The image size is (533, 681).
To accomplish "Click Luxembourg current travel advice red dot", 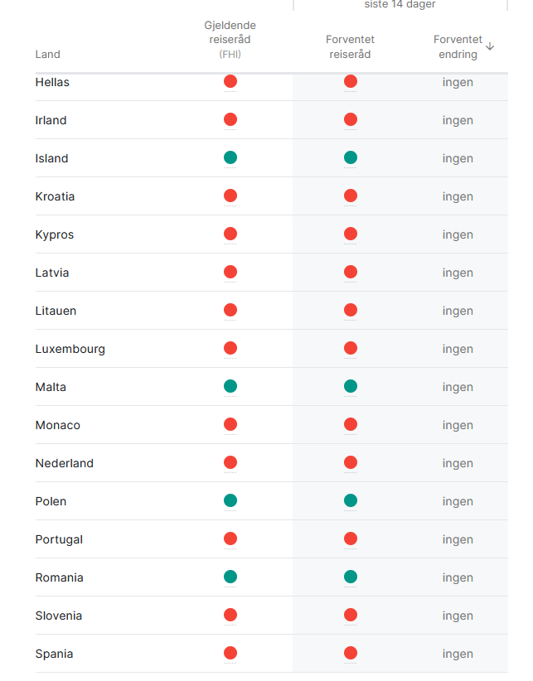I will 230,348.
